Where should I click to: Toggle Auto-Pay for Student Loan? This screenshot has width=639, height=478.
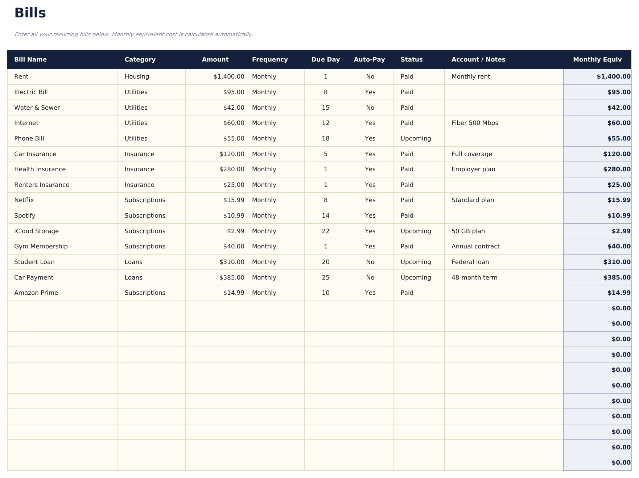(x=370, y=261)
